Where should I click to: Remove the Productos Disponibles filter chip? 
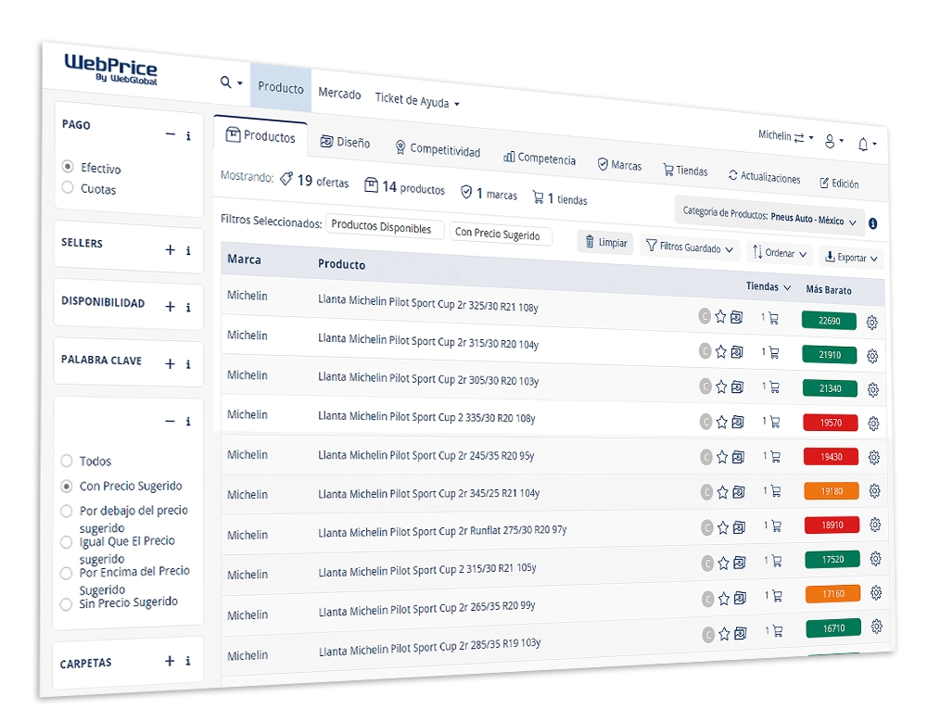coord(385,227)
